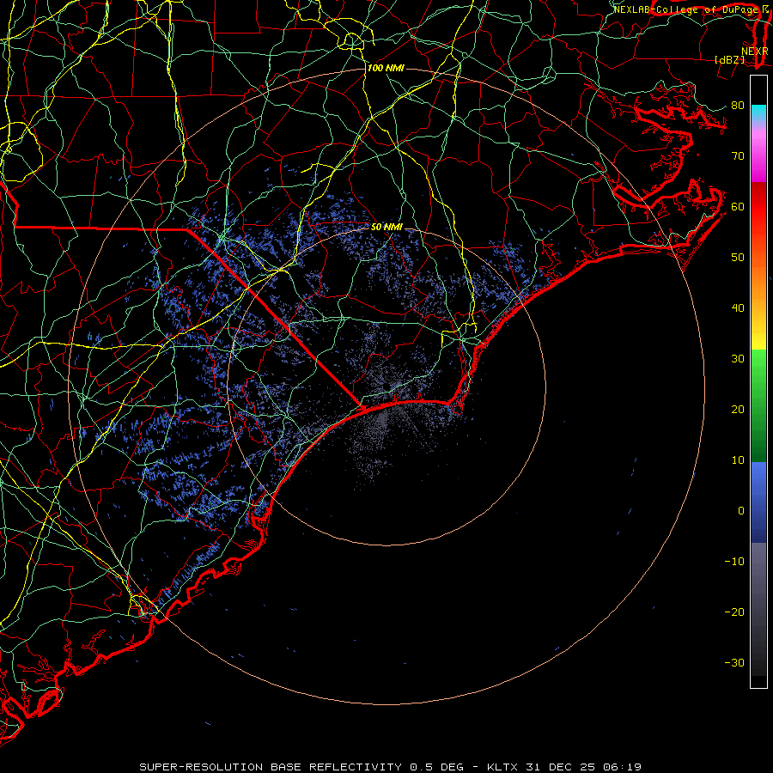The image size is (773, 773).
Task: Click the -30 value on the dBZ scale
Action: (734, 663)
